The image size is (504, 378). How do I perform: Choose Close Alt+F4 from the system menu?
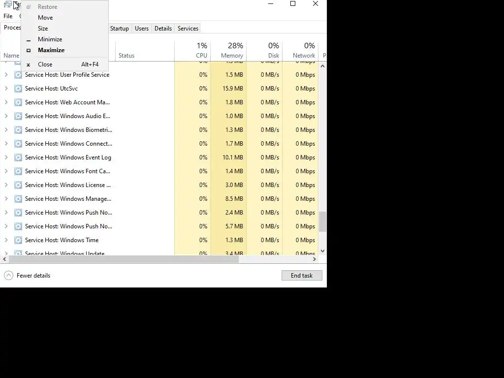(64, 64)
